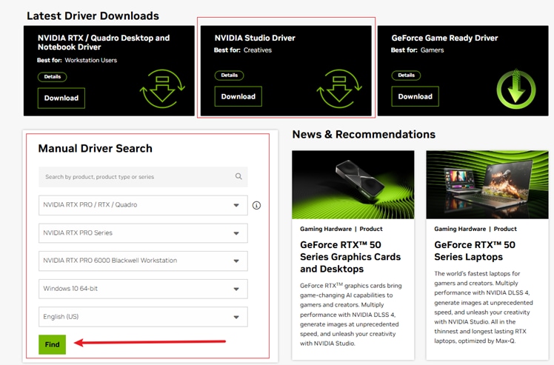Open Details for the NVIDIA Studio Driver

pos(230,76)
